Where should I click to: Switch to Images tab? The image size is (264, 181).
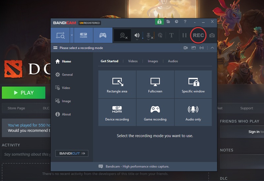(x=153, y=61)
